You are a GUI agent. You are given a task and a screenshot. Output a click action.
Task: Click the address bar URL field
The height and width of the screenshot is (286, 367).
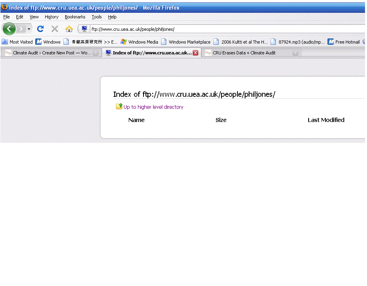[x=224, y=29]
